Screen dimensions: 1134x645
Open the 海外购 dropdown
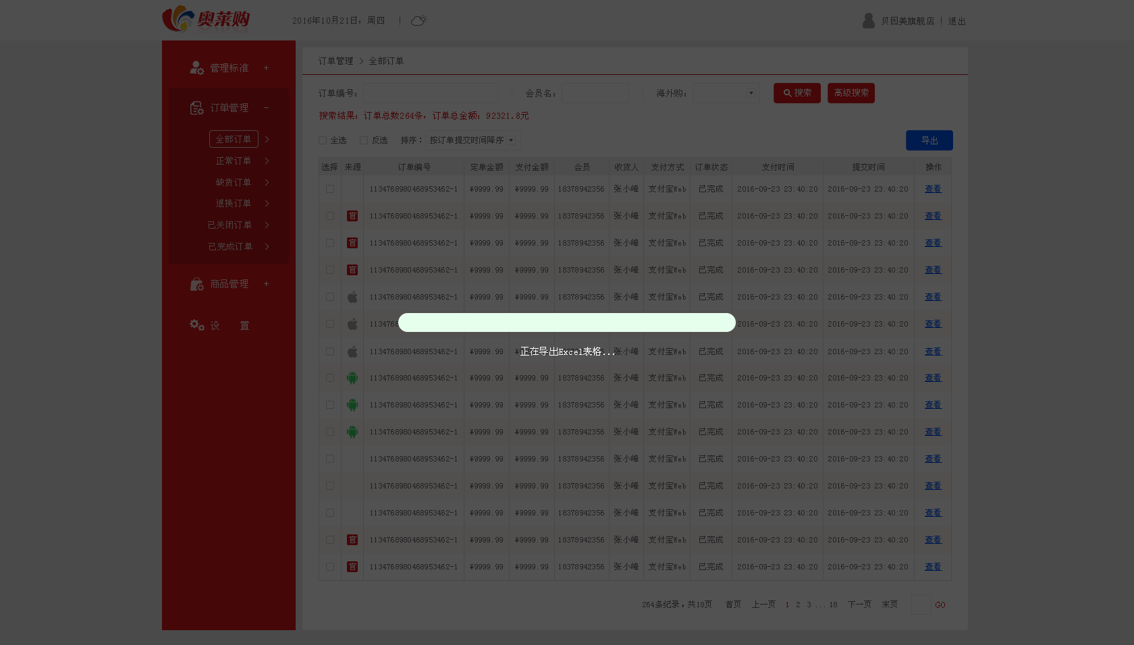[x=726, y=93]
